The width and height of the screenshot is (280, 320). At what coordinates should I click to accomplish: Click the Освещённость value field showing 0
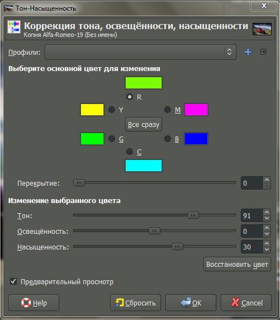point(252,231)
